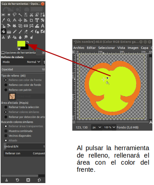Select the Ellipse Select tool
The width and height of the screenshot is (154, 185).
coord(9,15)
